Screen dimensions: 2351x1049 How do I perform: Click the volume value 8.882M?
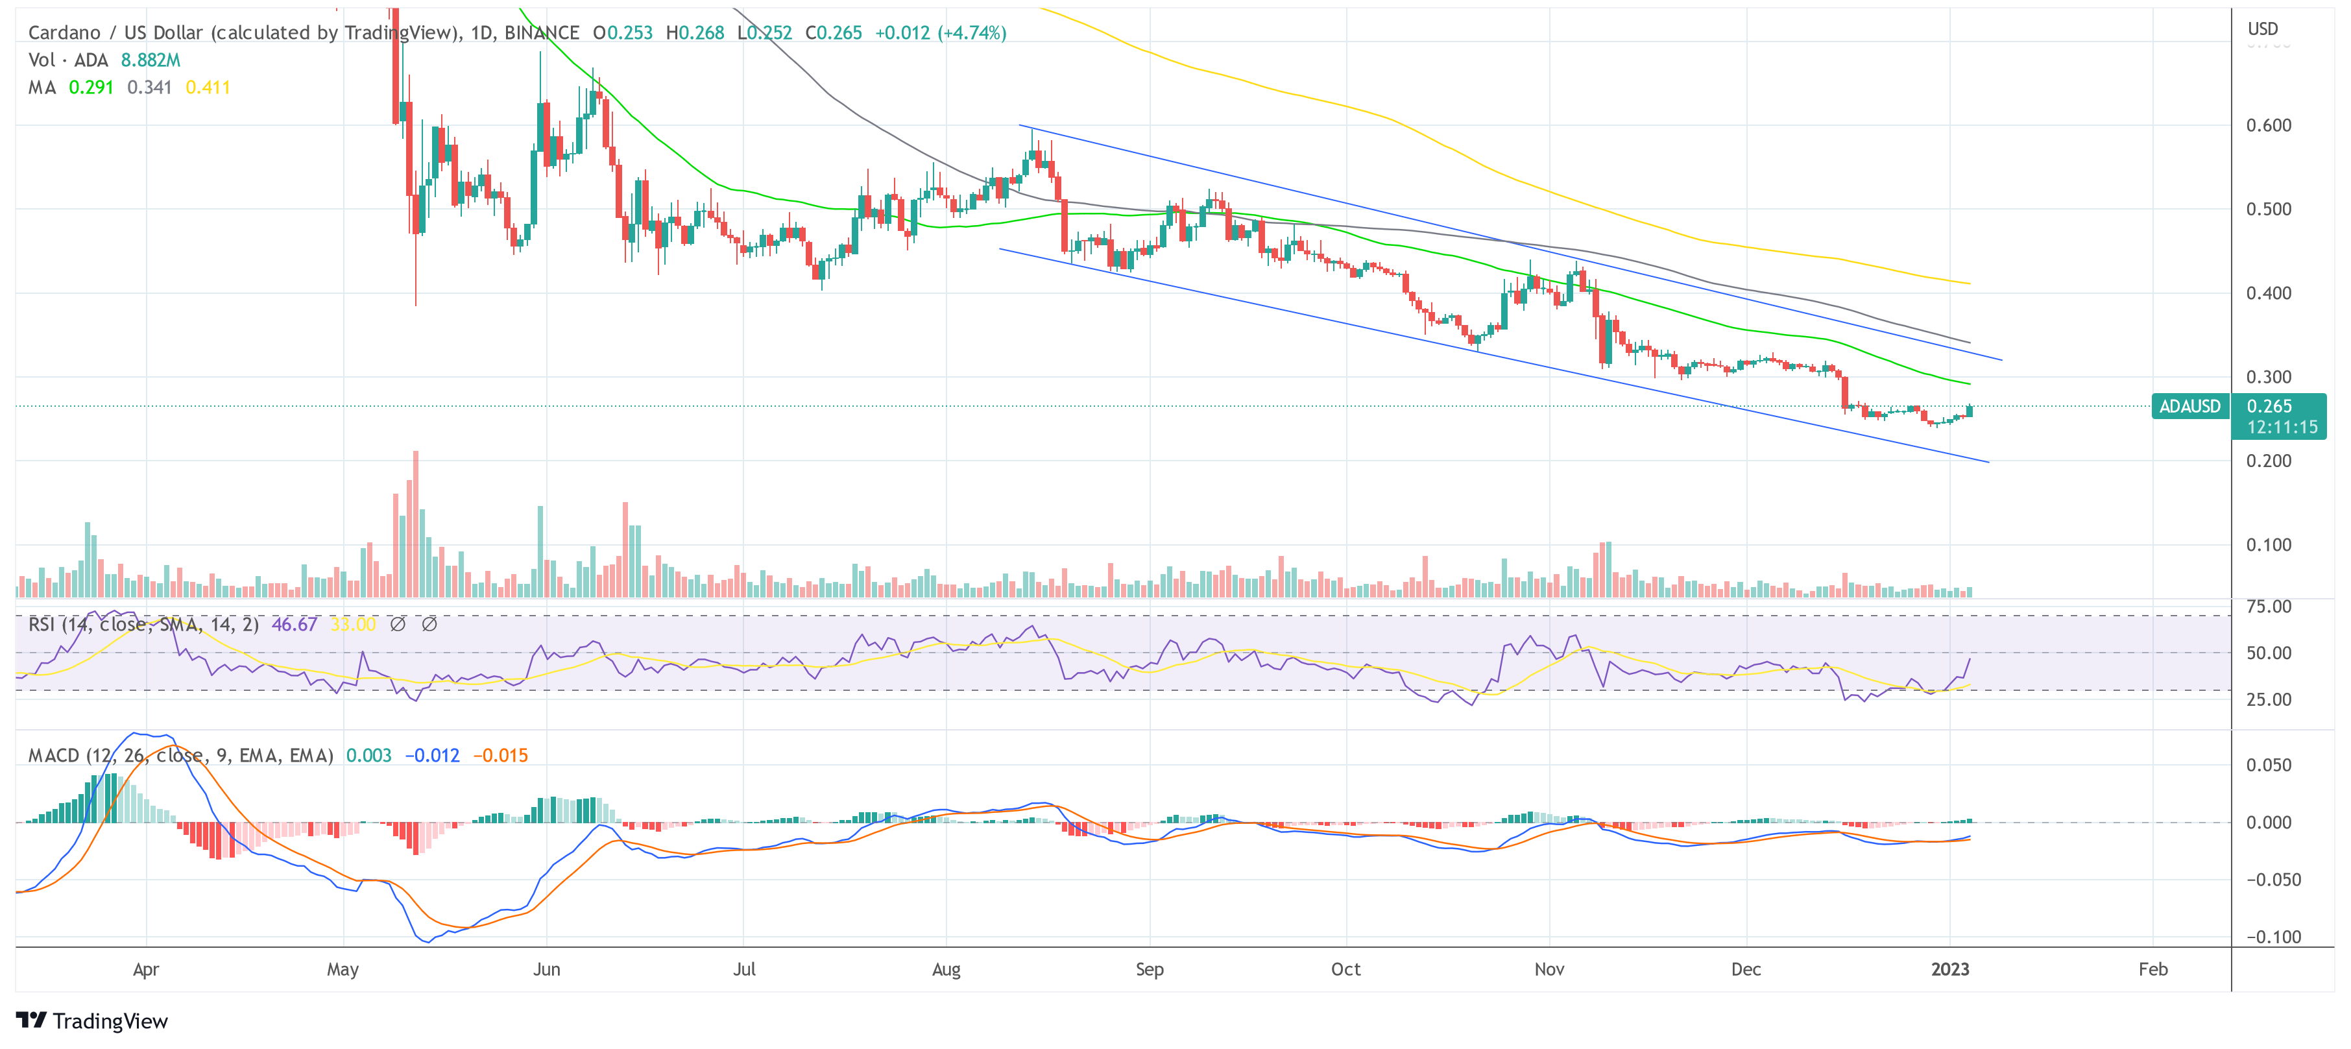[151, 60]
